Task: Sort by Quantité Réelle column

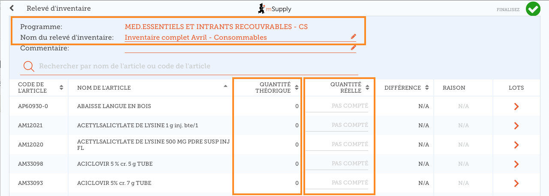Action: [x=367, y=88]
